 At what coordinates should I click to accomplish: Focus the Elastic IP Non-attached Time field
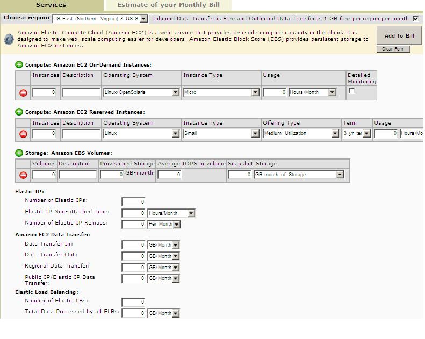pyautogui.click(x=133, y=213)
